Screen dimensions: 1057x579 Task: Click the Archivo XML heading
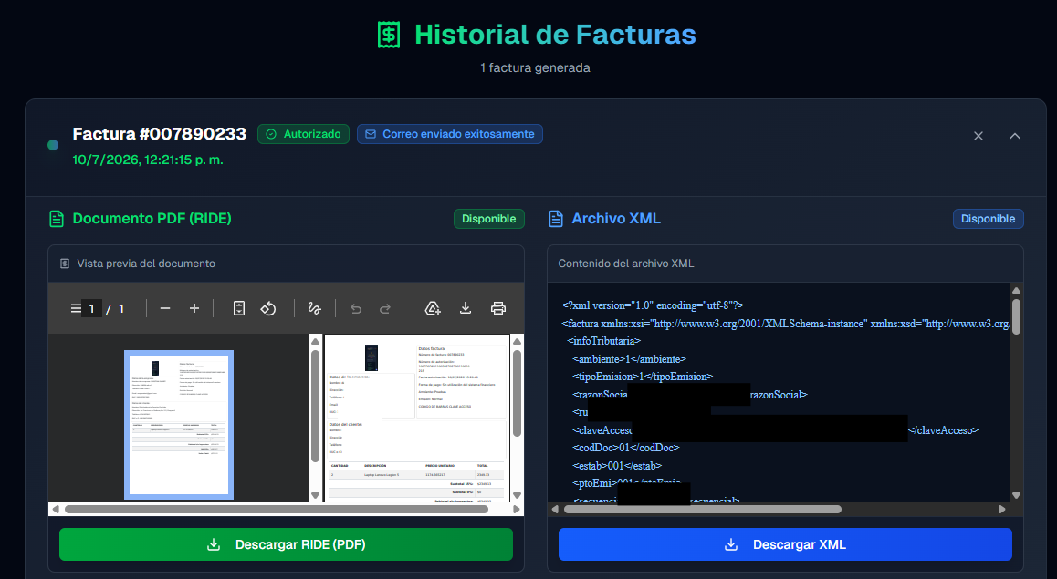click(616, 219)
